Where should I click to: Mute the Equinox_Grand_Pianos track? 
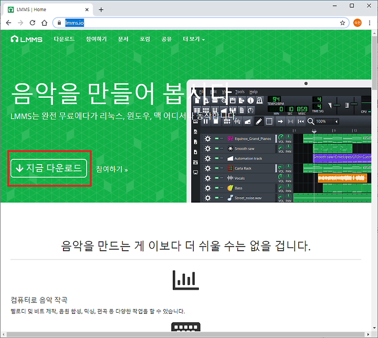point(217,139)
